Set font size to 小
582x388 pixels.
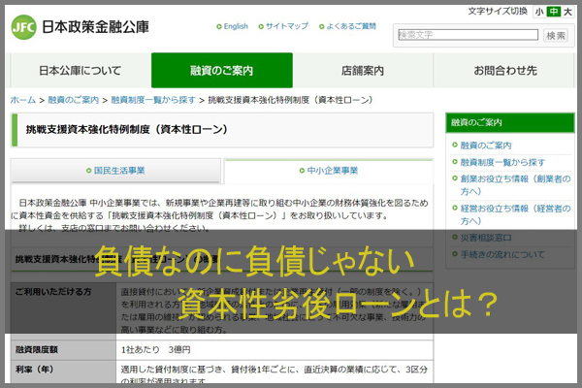(x=539, y=12)
